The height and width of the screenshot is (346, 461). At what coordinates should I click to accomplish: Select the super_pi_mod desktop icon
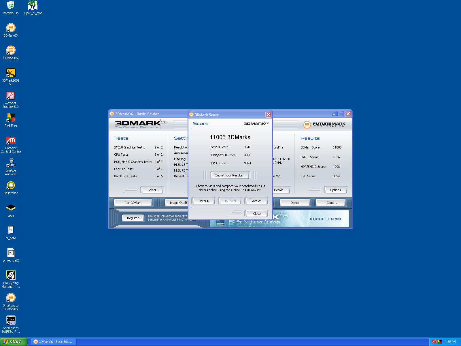(x=33, y=7)
